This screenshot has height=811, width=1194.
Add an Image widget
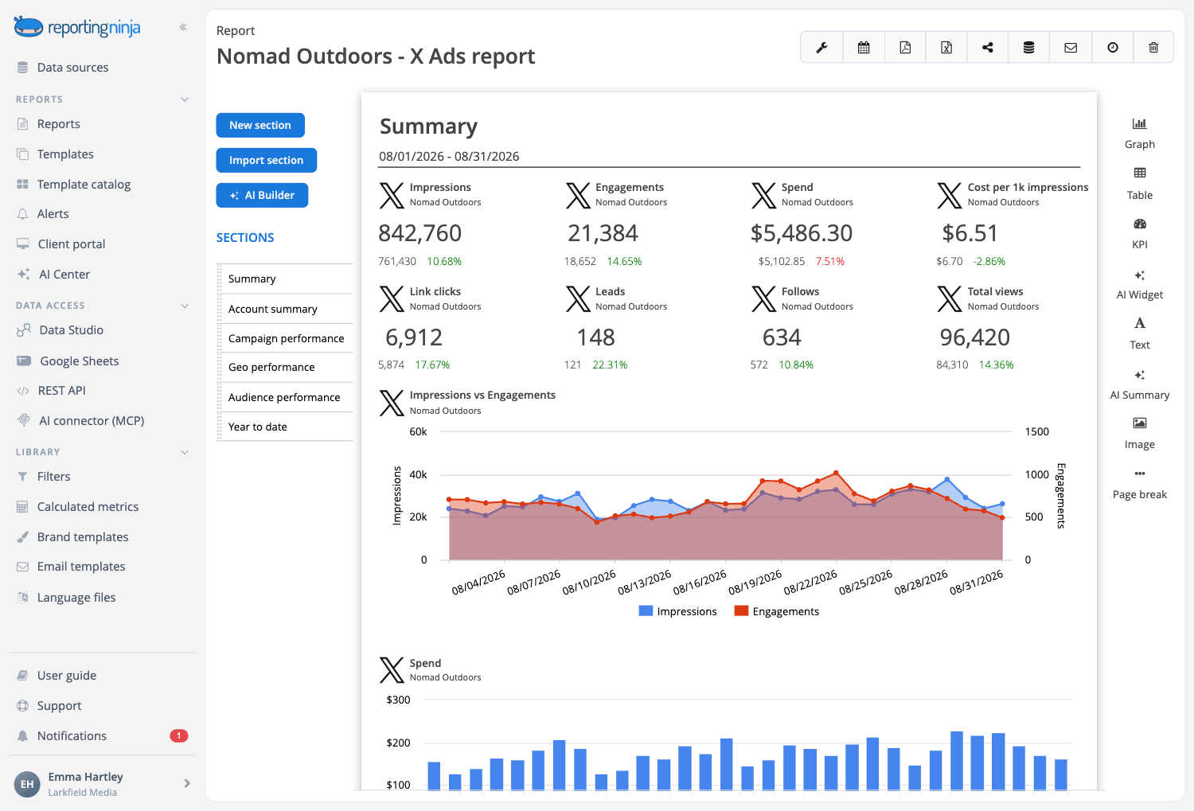pos(1140,434)
